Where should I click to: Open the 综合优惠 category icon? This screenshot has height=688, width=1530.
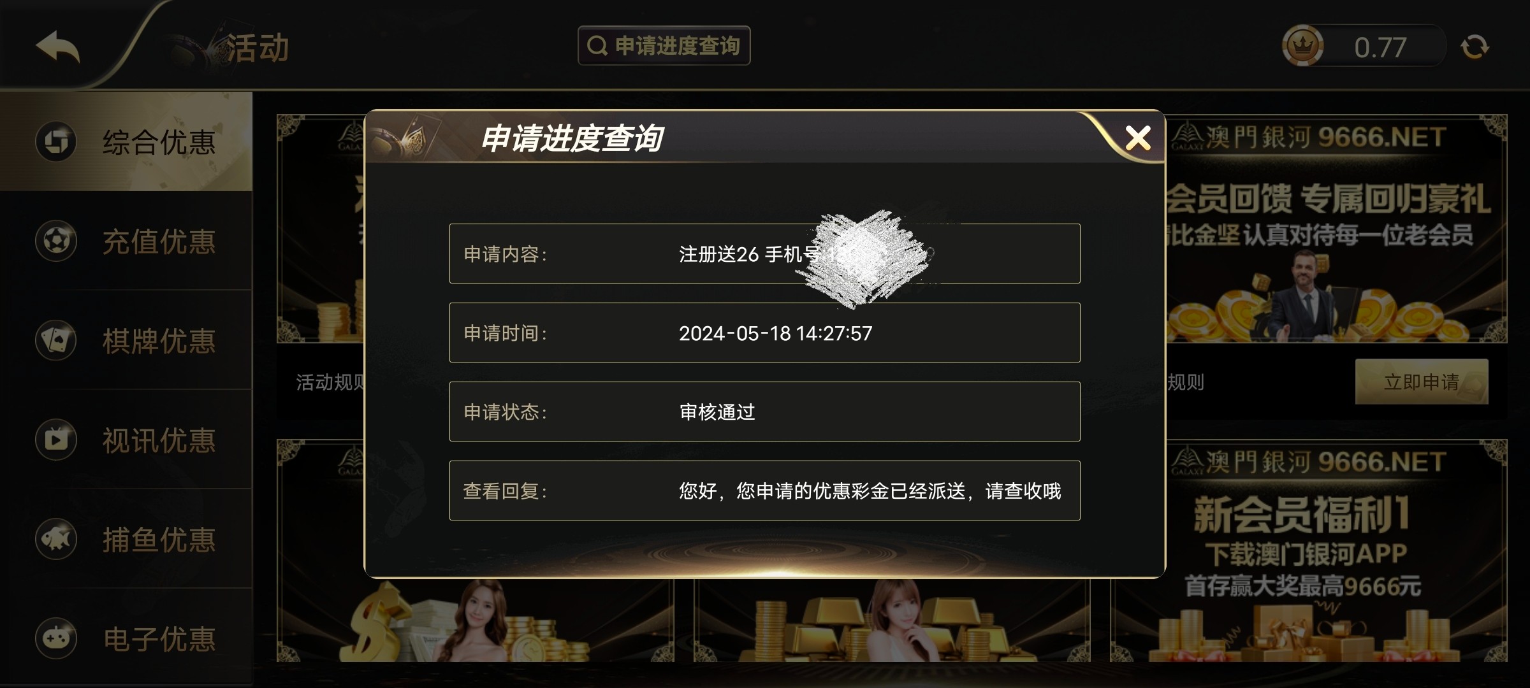[x=56, y=141]
